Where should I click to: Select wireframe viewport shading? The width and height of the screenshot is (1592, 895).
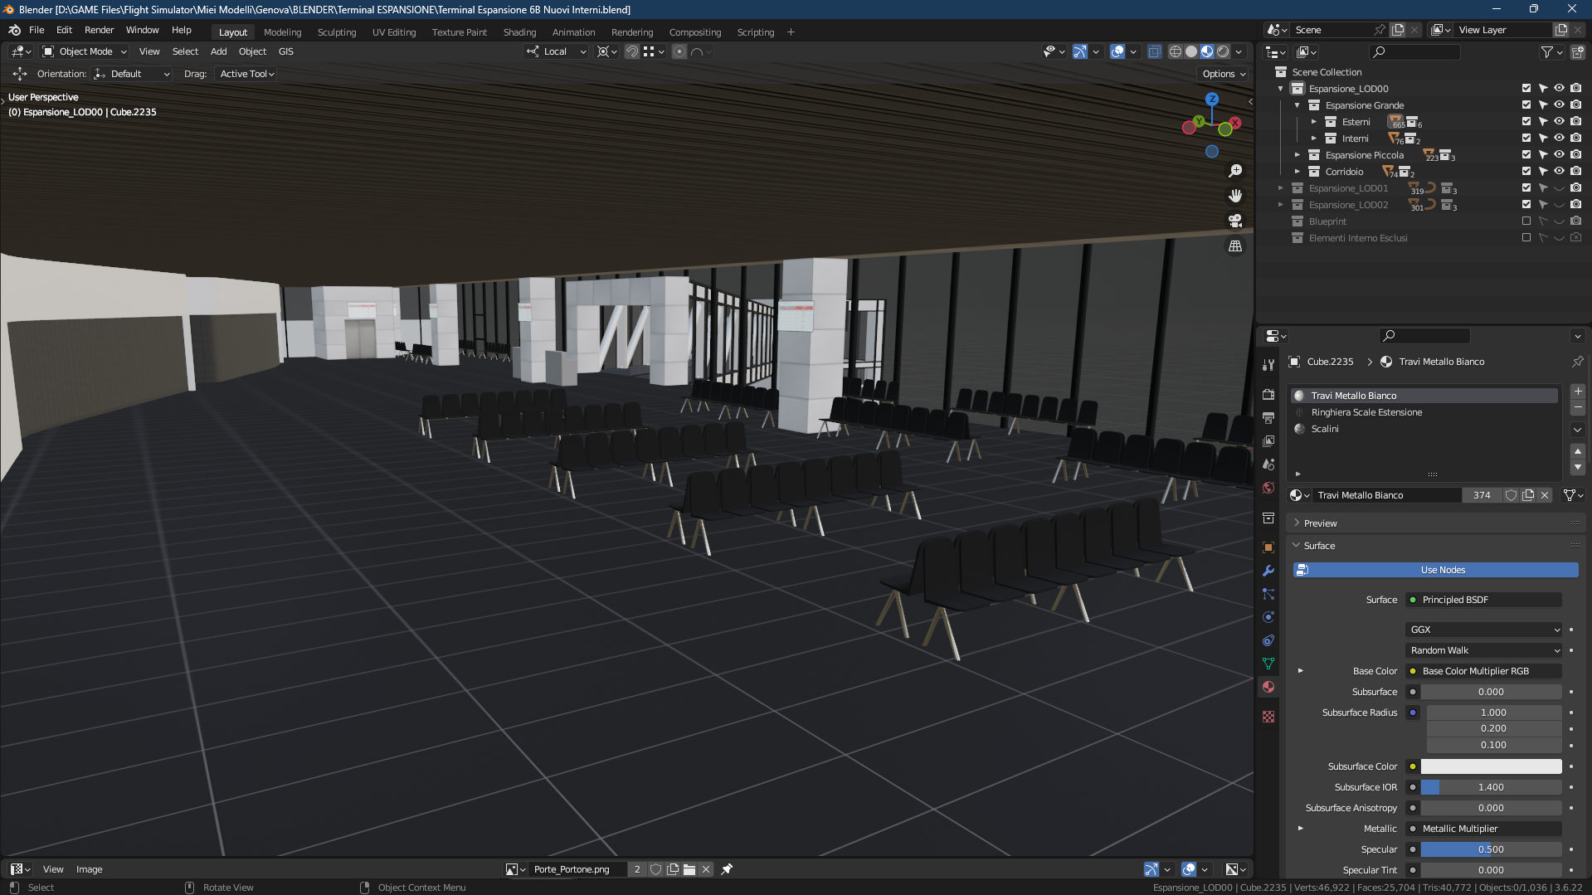point(1176,51)
